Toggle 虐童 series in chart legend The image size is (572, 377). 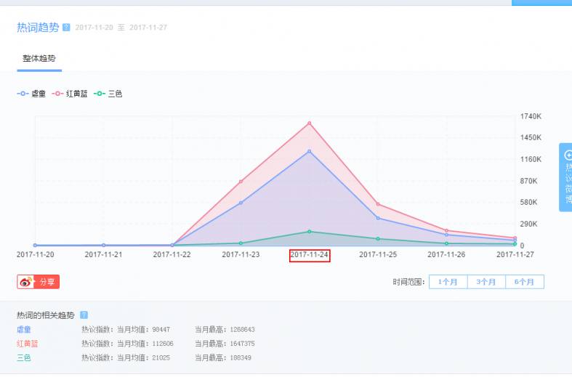31,94
